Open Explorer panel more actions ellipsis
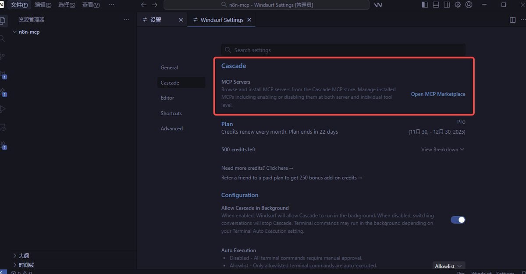 coord(127,20)
